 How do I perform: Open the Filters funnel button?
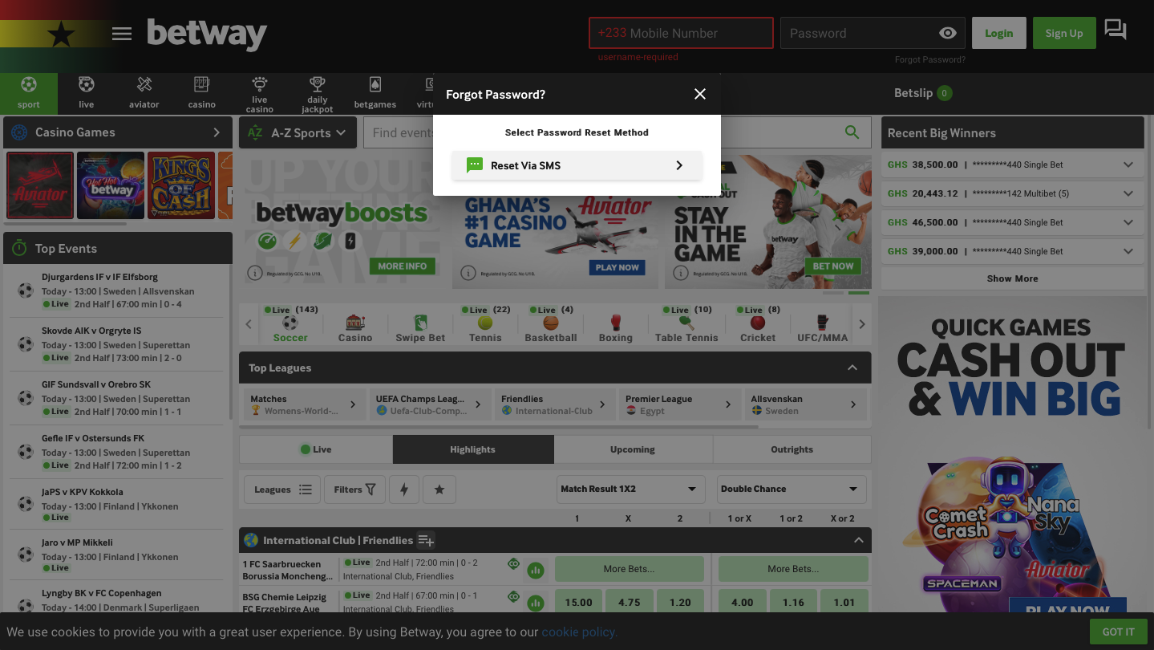[354, 490]
